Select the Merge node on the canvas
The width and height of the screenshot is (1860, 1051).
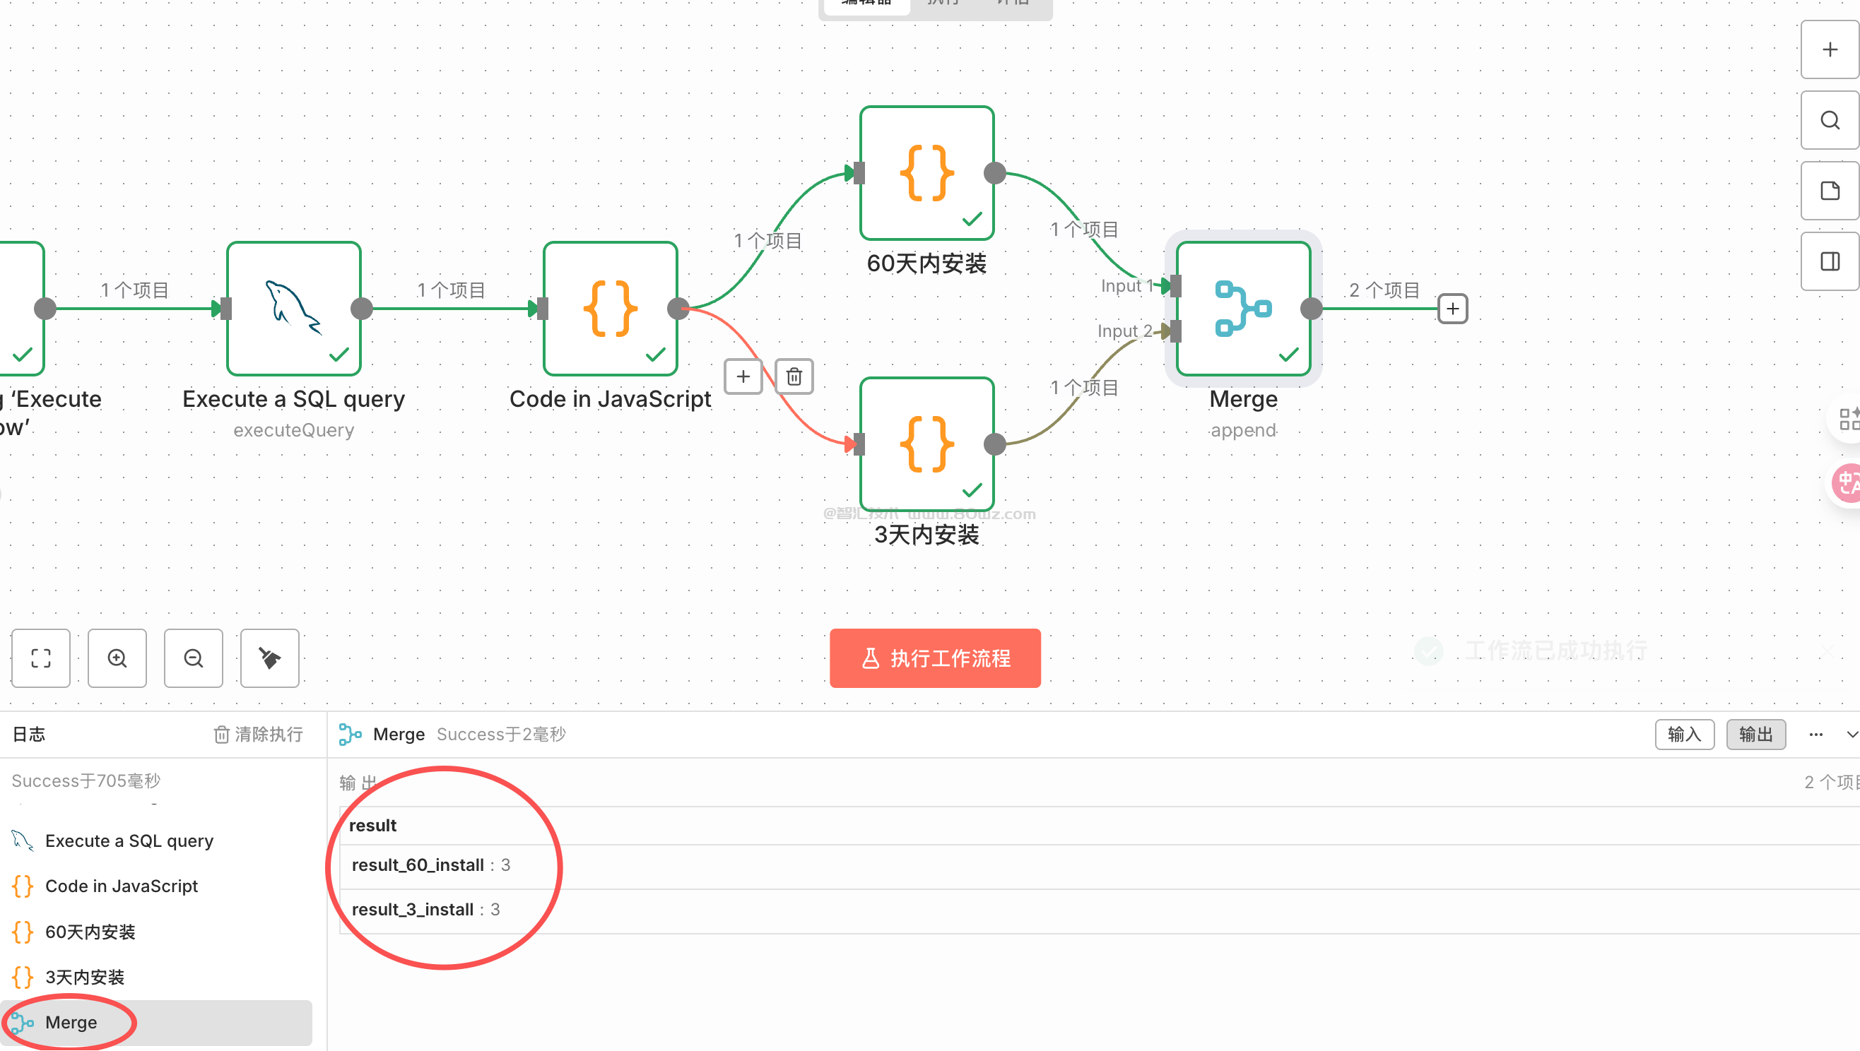coord(1242,309)
